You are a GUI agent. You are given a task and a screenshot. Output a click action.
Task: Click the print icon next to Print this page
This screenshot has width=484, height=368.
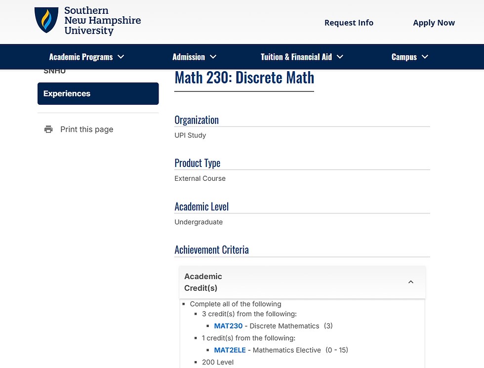point(48,129)
